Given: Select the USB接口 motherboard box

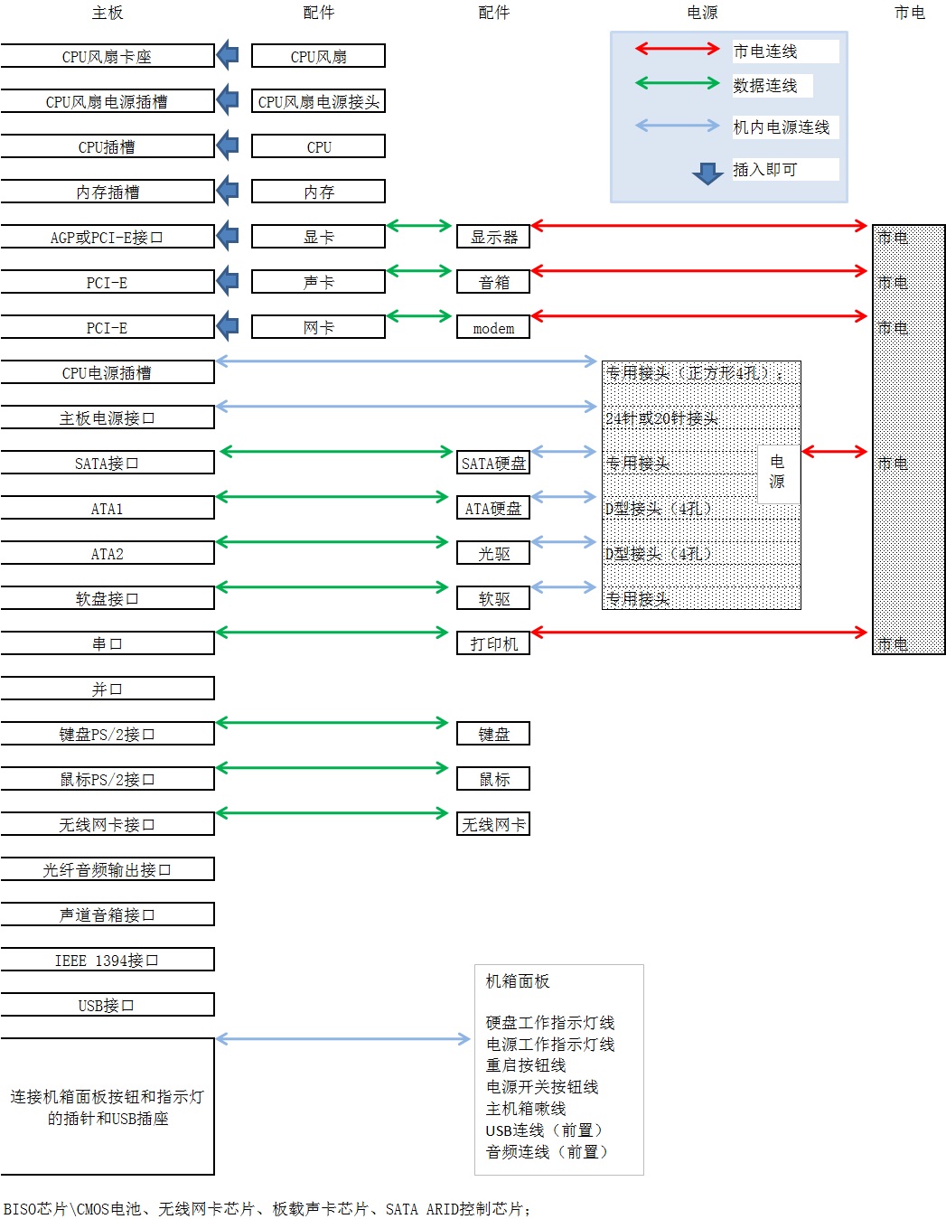Looking at the screenshot, I should [107, 1005].
